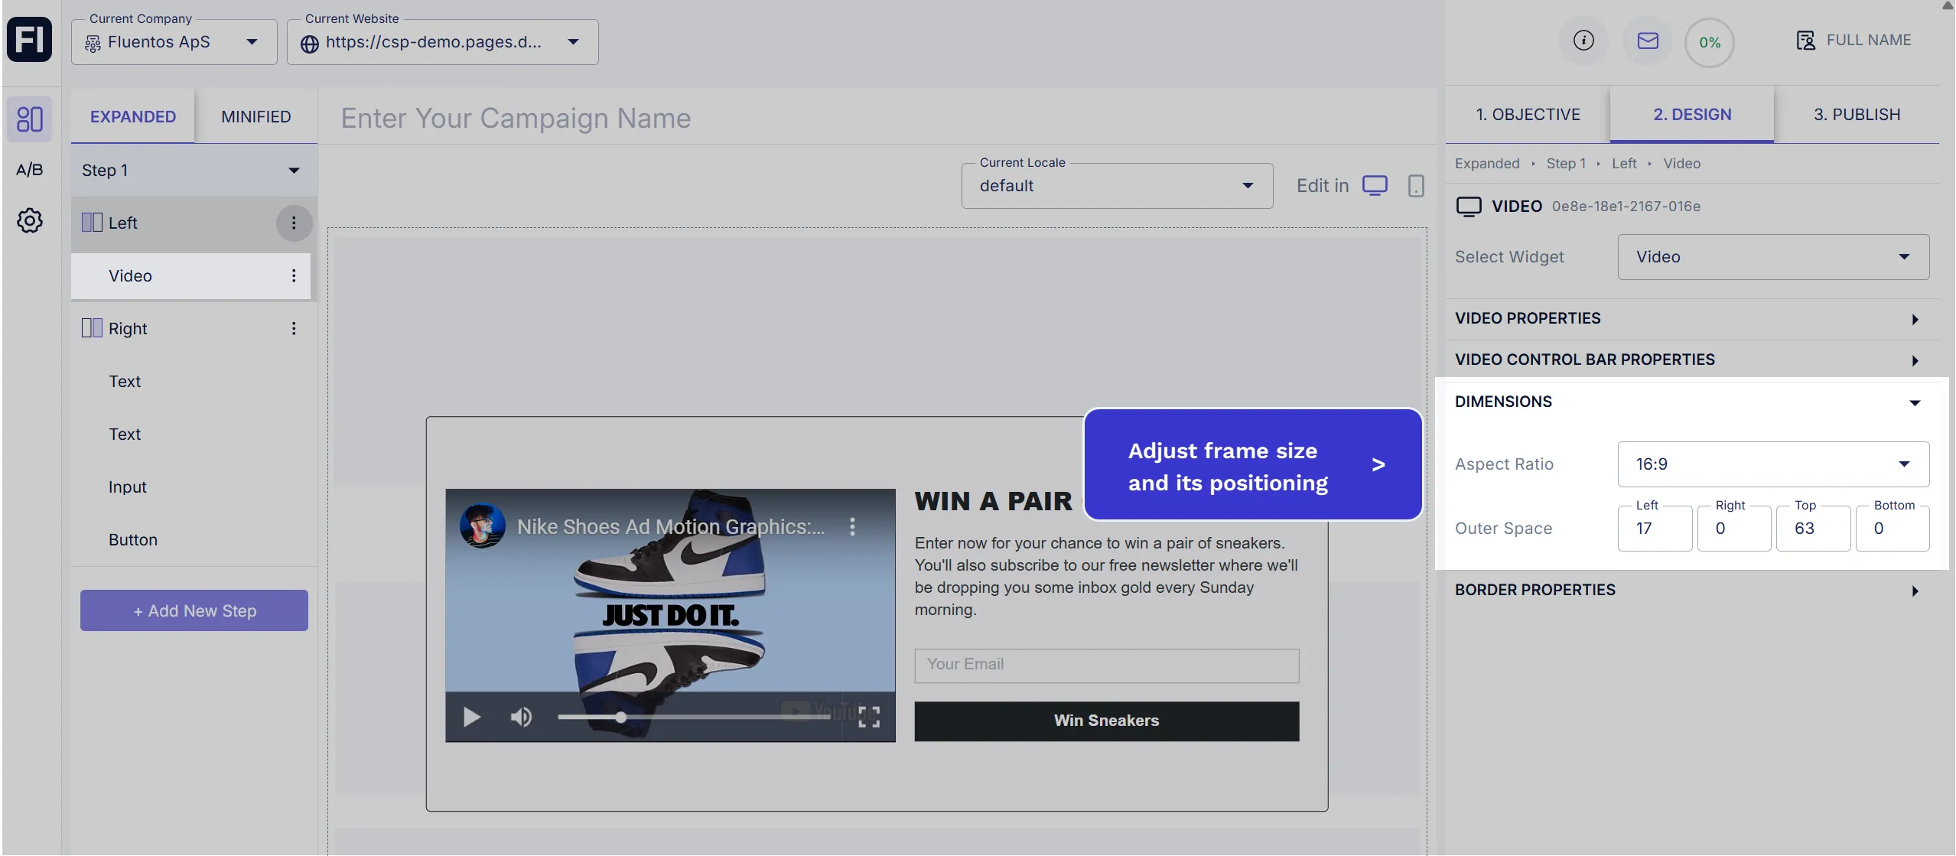Viewport: 1956px width, 856px height.
Task: Click the Left column layout icon
Action: [x=92, y=223]
